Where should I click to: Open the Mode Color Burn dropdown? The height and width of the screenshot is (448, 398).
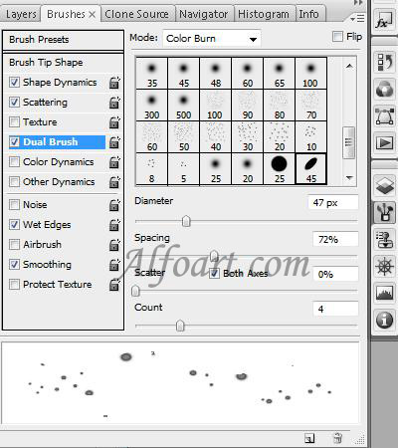tap(212, 39)
